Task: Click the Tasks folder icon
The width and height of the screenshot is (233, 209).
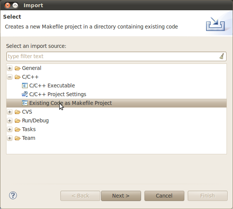Action: (17, 130)
